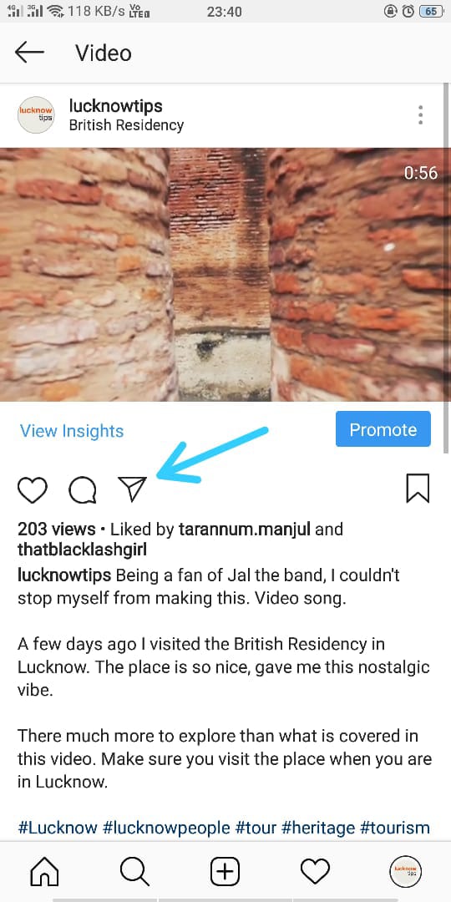Image resolution: width=451 pixels, height=902 pixels.
Task: Save post with the bookmark icon
Action: pos(418,489)
